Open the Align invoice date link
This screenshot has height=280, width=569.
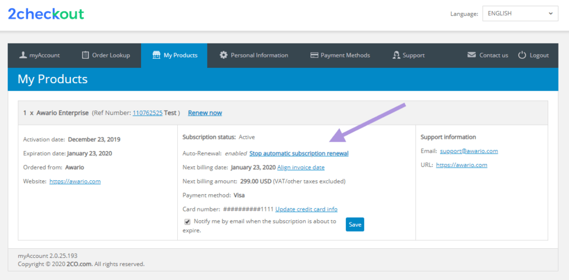coord(300,168)
